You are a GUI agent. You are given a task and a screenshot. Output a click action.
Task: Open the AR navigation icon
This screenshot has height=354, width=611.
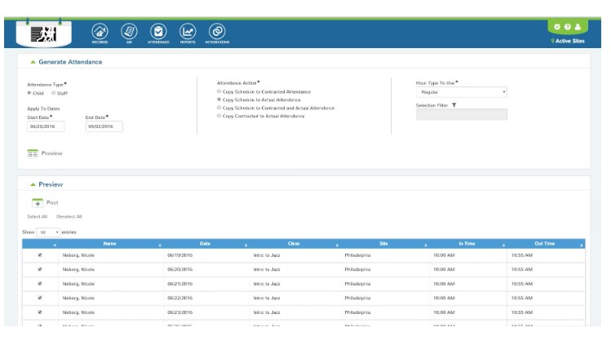129,31
